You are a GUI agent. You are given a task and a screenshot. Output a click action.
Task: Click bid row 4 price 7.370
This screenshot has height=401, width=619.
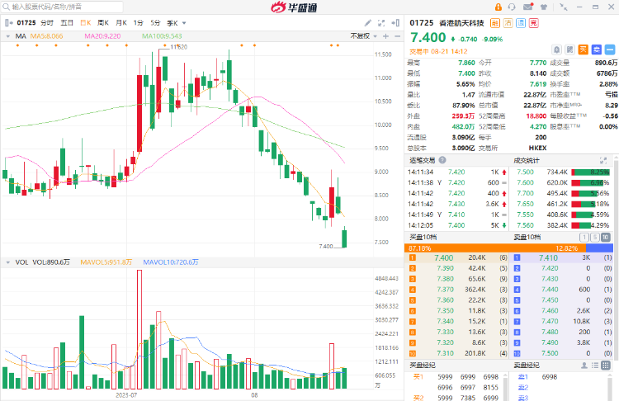coord(446,290)
